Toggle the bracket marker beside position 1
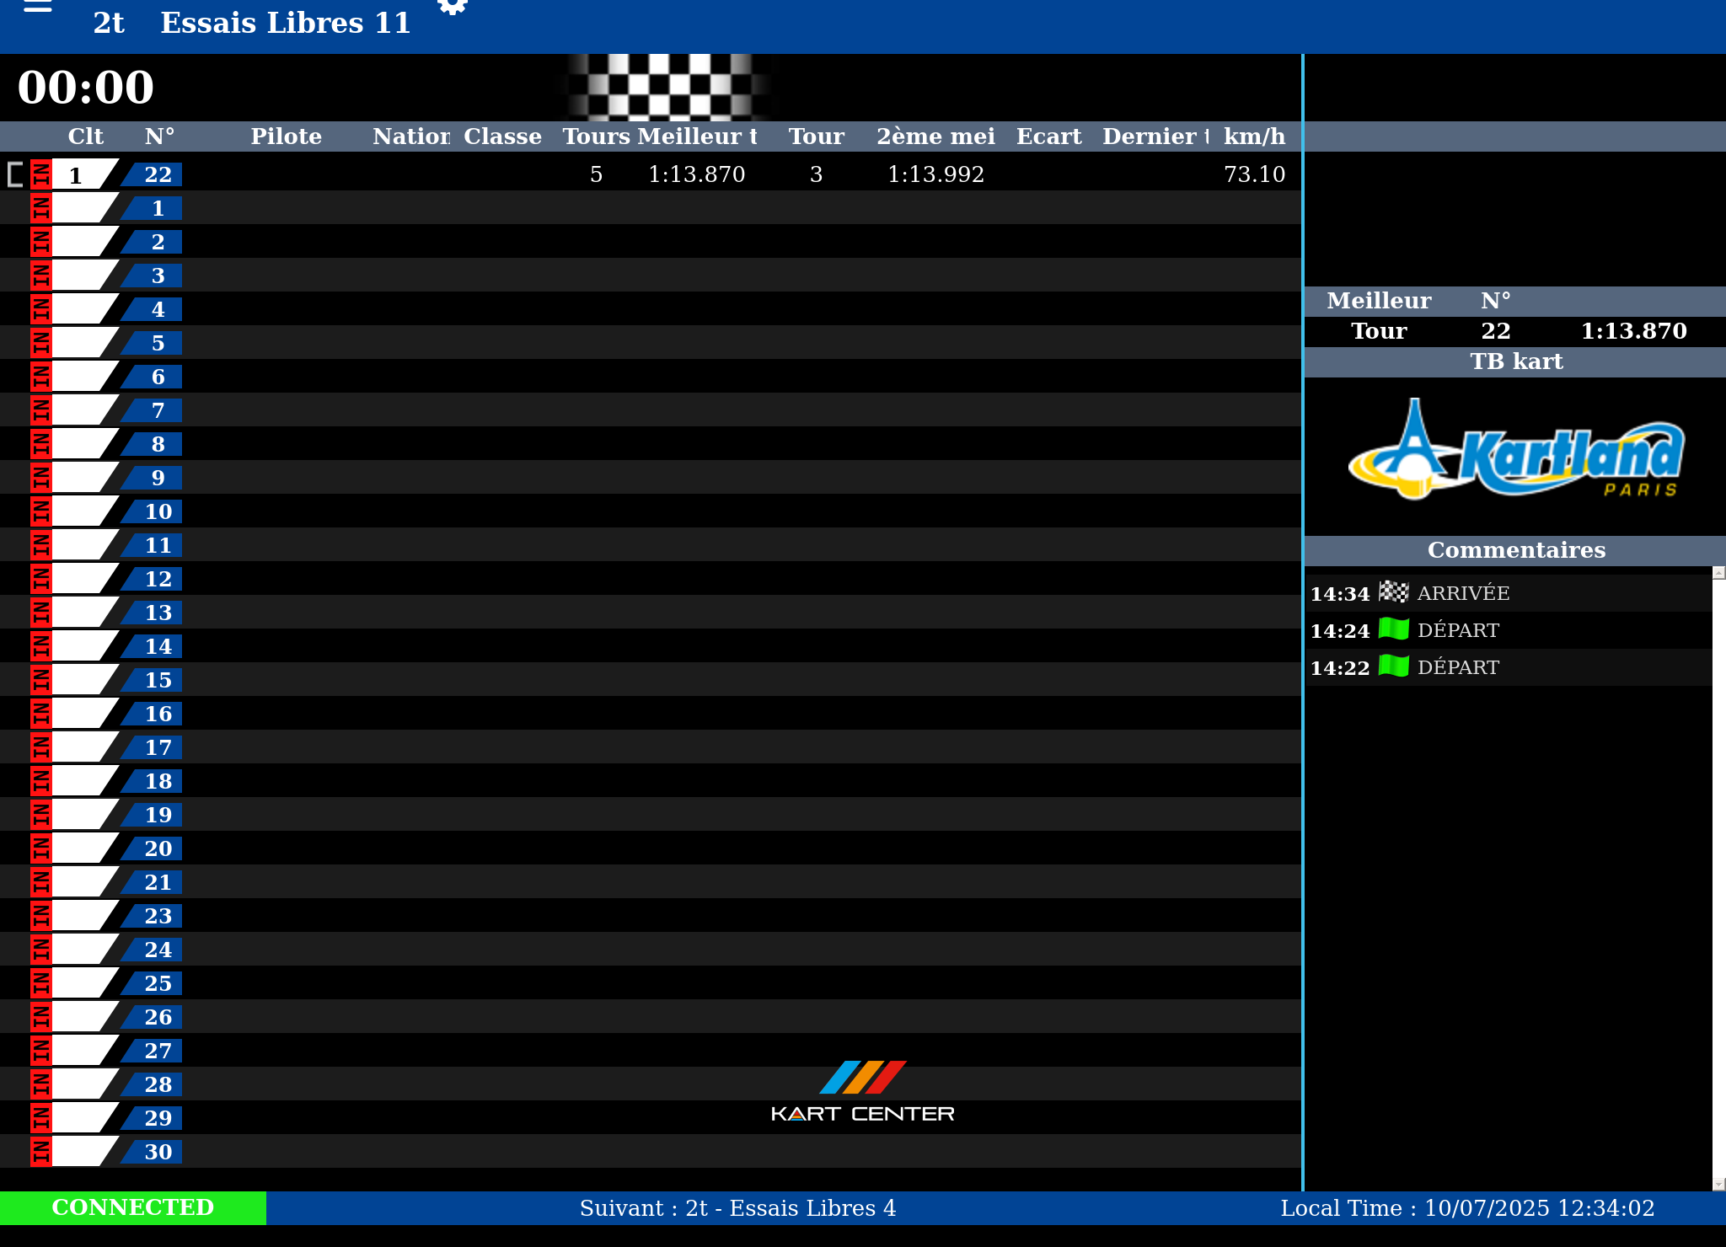The image size is (1726, 1247). click(x=15, y=174)
